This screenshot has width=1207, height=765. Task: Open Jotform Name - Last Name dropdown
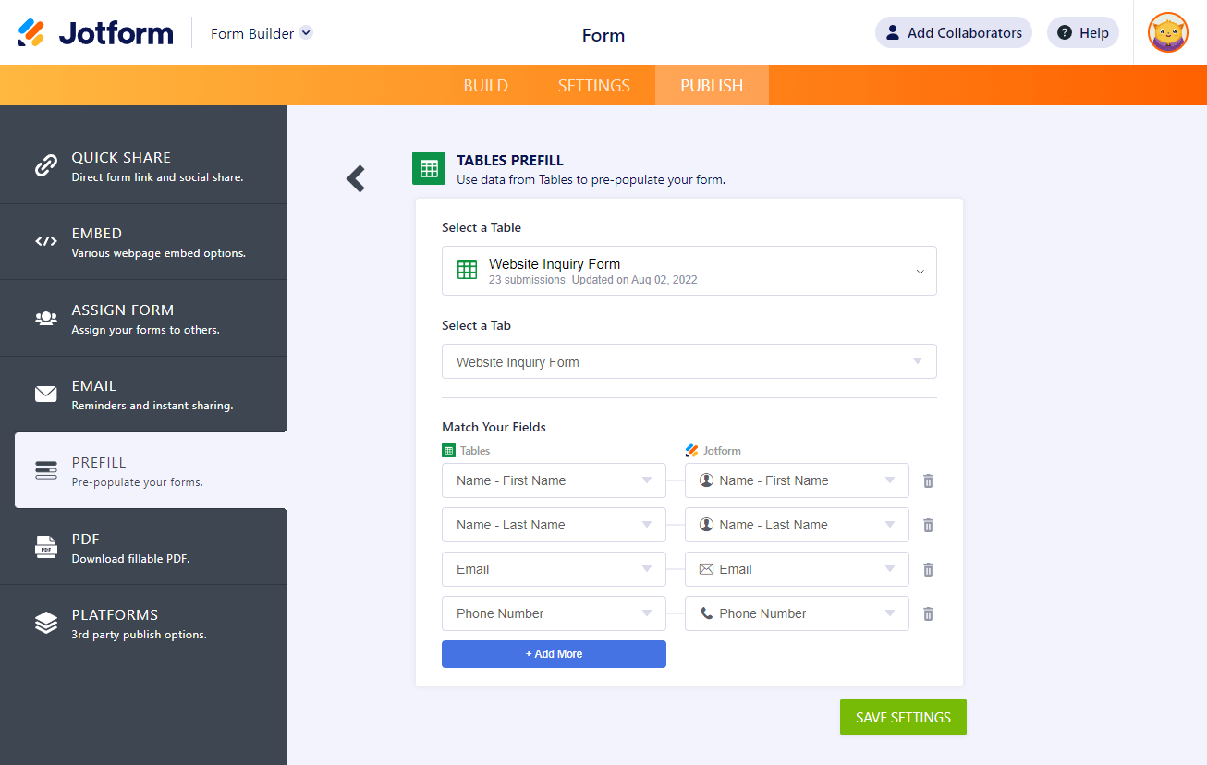point(797,525)
